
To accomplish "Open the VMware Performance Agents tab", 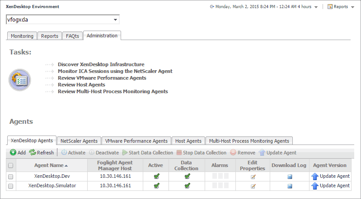I will pos(136,141).
